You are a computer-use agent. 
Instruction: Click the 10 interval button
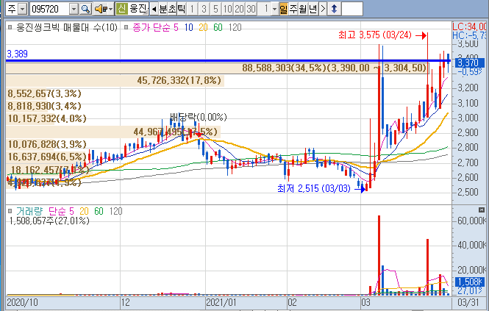(x=227, y=9)
